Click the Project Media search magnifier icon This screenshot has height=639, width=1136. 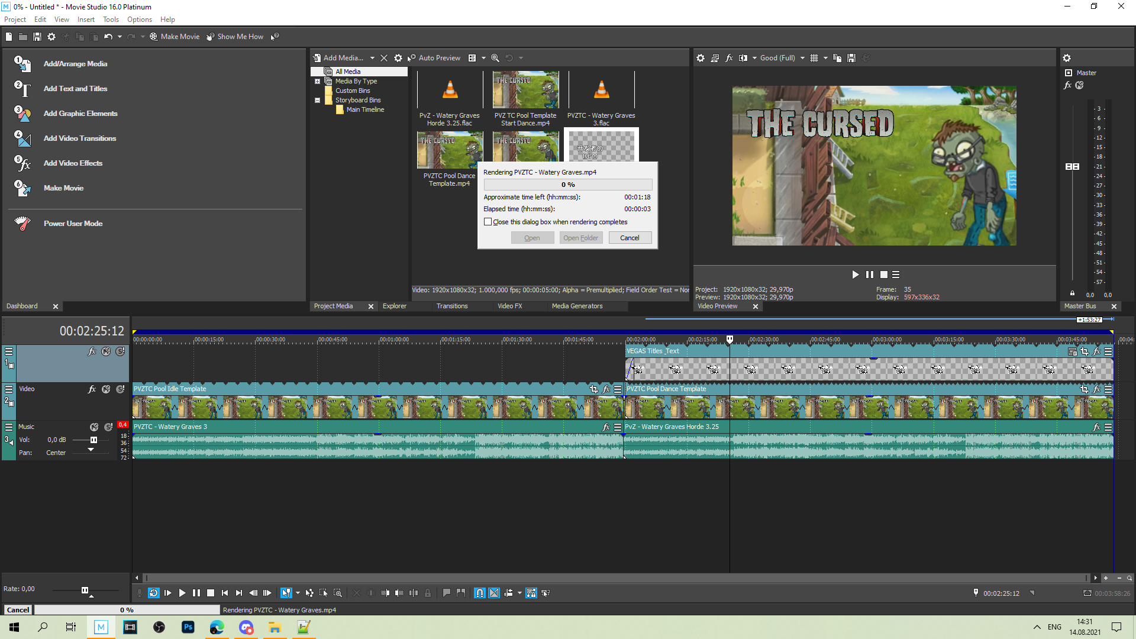(x=495, y=58)
